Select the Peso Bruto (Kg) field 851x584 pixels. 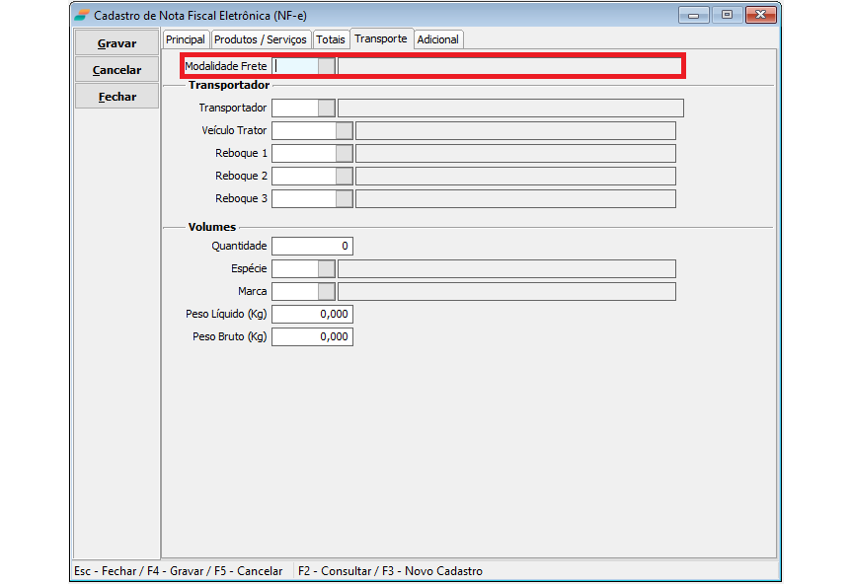pyautogui.click(x=312, y=336)
